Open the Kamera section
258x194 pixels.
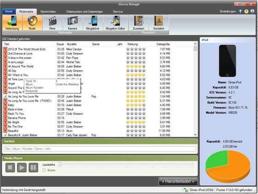73,23
